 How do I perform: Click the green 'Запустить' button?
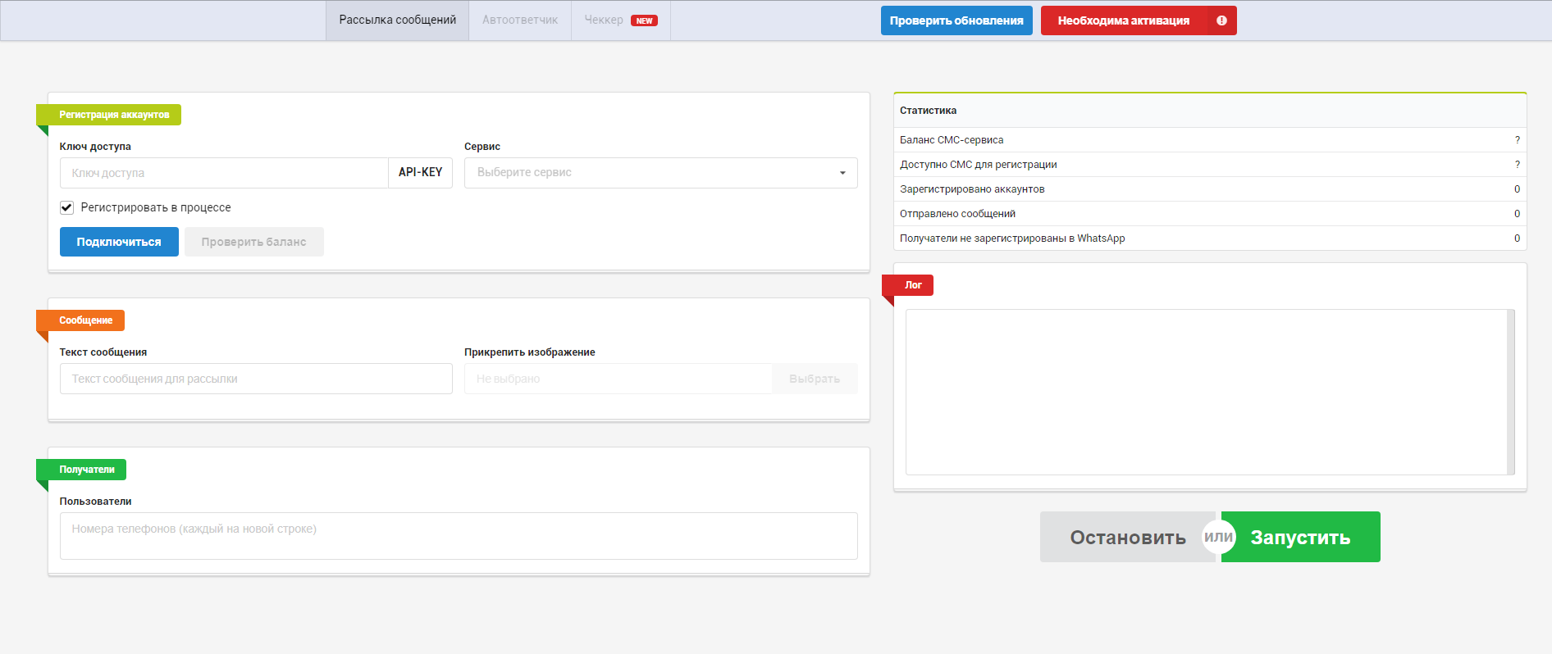[x=1300, y=537]
